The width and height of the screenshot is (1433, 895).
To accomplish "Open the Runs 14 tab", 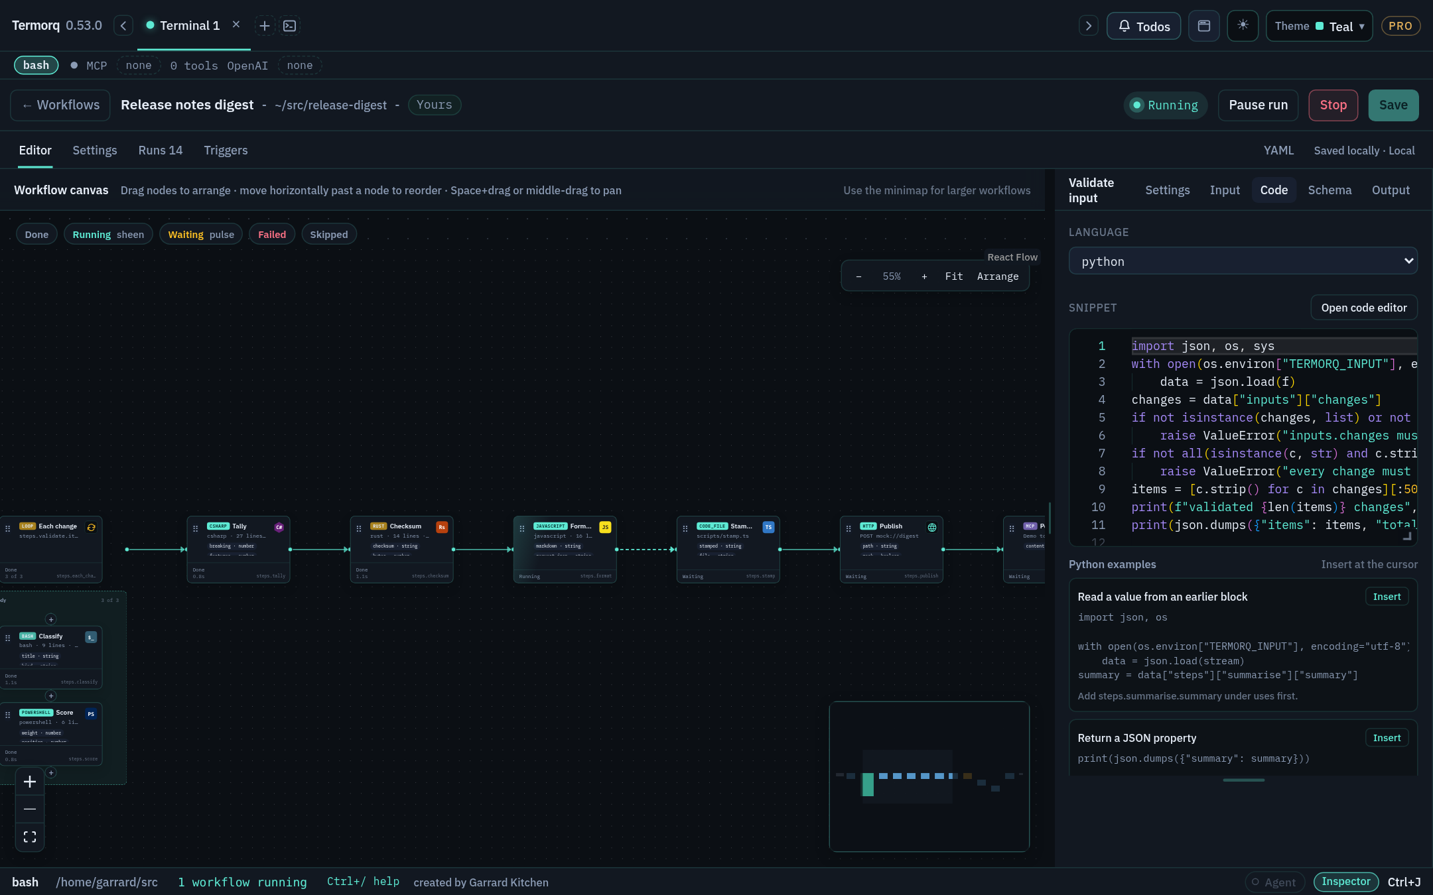I will 161,150.
